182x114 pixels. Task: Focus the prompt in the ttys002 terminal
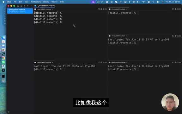[123, 43]
